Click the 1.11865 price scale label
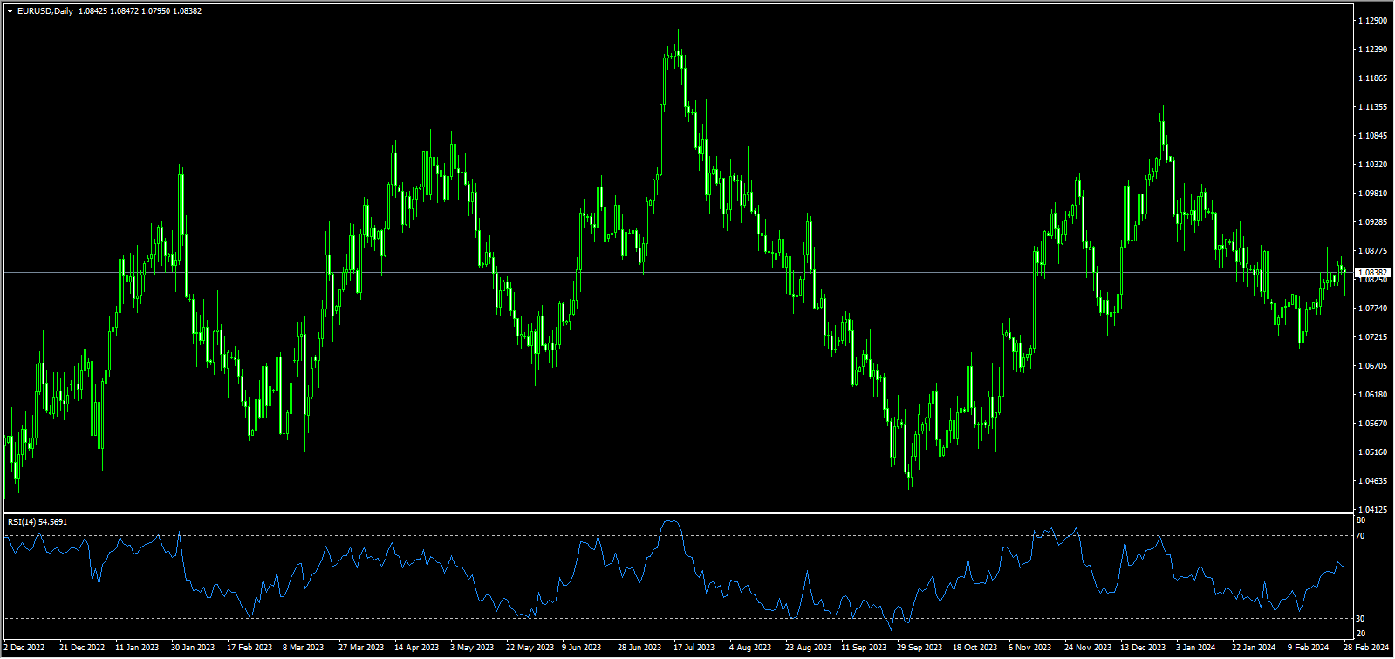Screen dimensions: 1395x659 click(x=1372, y=78)
